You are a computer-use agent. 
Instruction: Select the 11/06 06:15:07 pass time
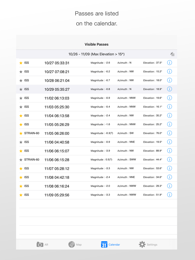pos(57,151)
